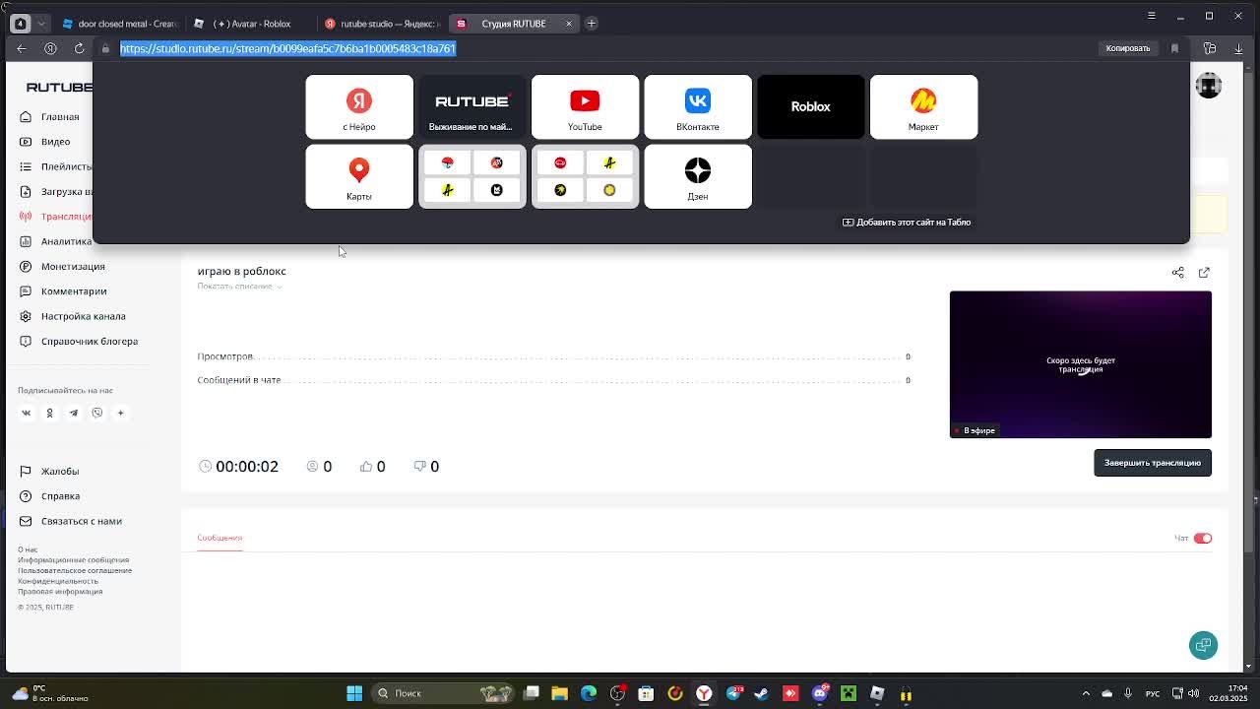Click the plus social icon in sidebar
Image resolution: width=1260 pixels, height=709 pixels.
click(x=121, y=414)
